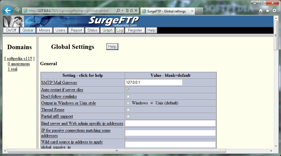Open the Status menu button

click(92, 30)
